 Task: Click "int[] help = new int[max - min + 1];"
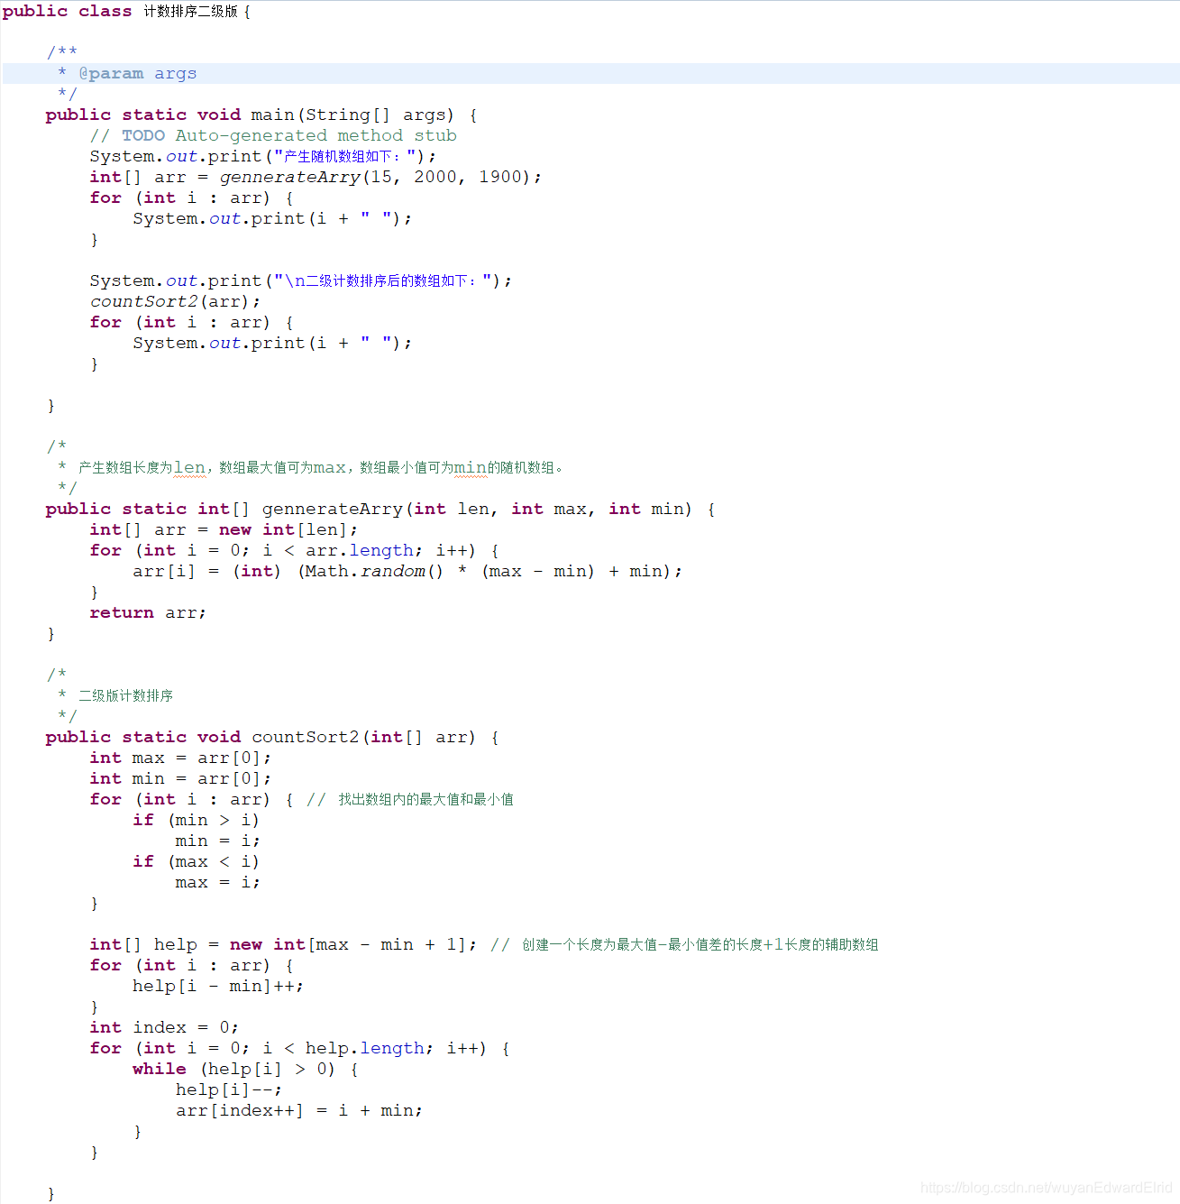[x=283, y=944]
